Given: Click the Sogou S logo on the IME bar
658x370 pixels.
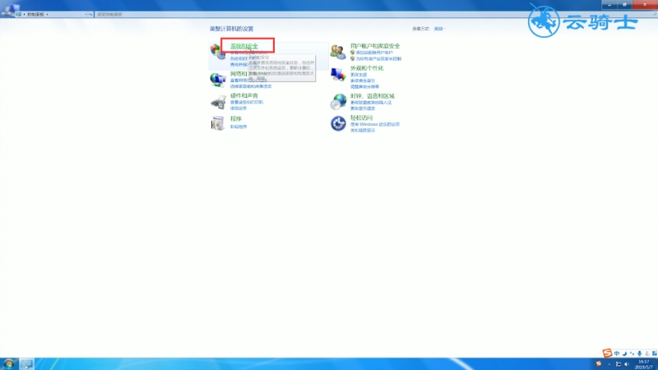Looking at the screenshot, I should [607, 354].
